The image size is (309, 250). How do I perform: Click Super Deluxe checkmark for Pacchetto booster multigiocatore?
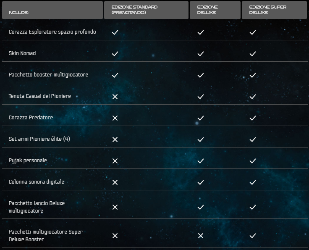point(252,75)
